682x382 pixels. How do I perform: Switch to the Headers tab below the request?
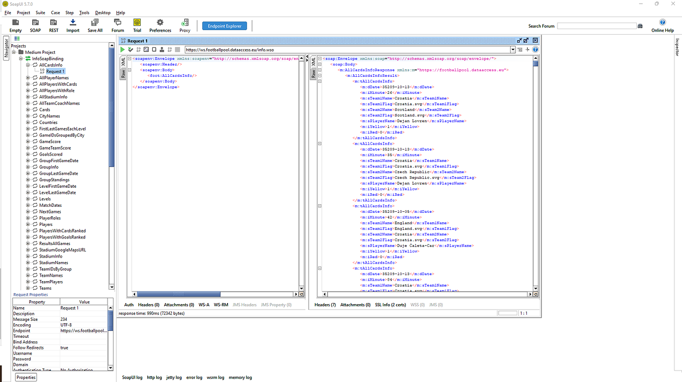point(148,305)
